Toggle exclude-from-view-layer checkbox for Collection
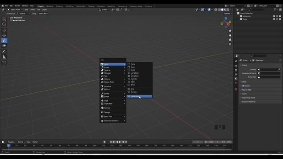The image size is (283, 159). pyautogui.click(x=274, y=16)
